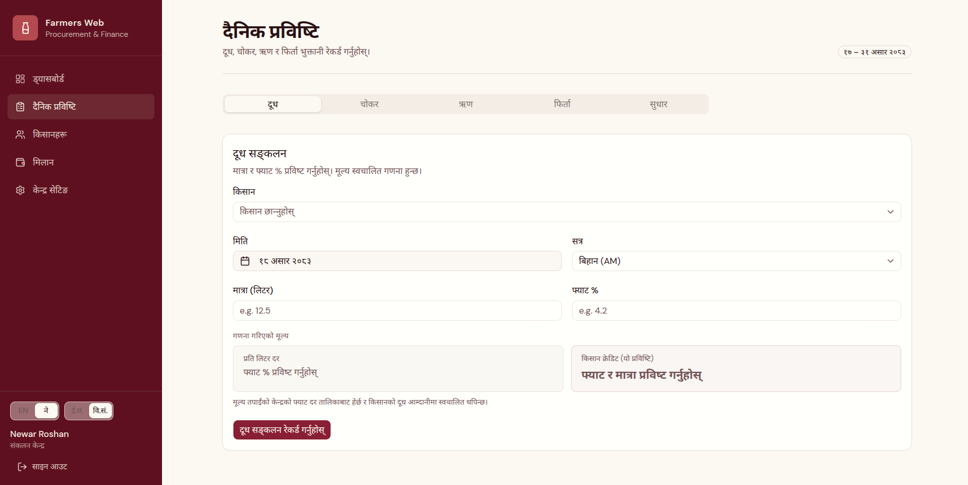Open किसानहरू page in sidebar

coord(81,135)
